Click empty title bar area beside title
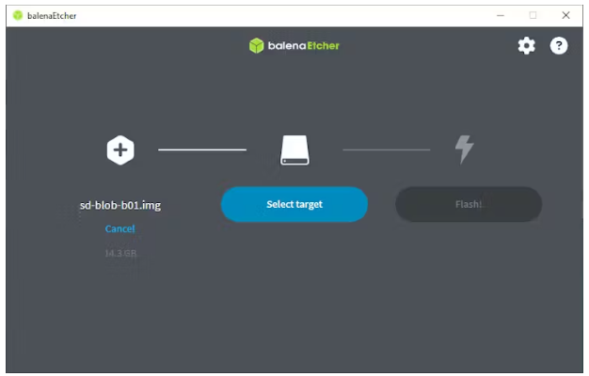 coord(282,15)
